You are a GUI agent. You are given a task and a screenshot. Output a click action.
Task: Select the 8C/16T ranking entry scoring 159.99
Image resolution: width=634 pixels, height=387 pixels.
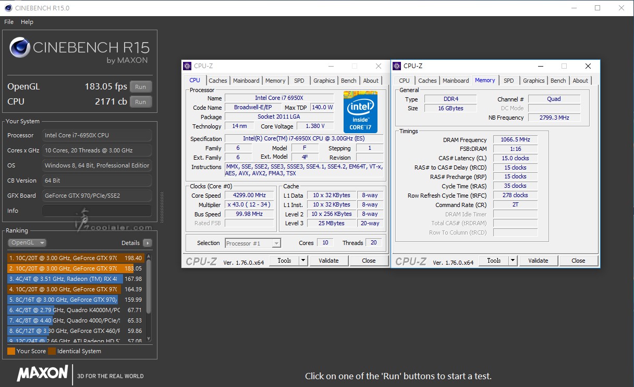[x=75, y=300]
